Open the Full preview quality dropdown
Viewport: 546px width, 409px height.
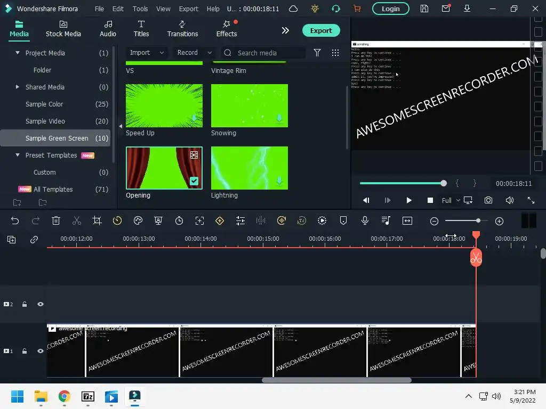(x=451, y=200)
